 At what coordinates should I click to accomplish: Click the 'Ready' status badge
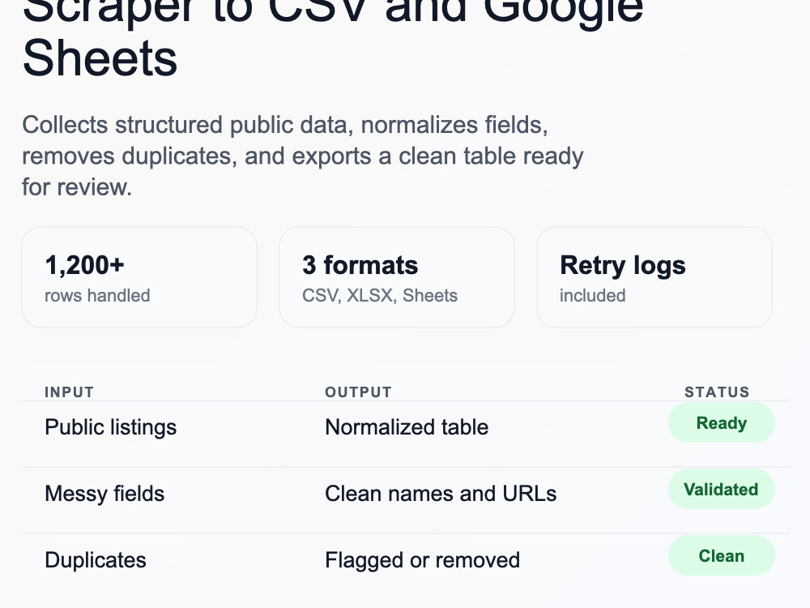point(721,423)
